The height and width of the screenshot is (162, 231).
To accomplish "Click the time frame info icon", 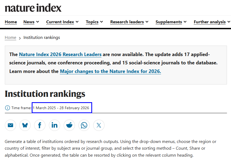I will [x=7, y=108].
